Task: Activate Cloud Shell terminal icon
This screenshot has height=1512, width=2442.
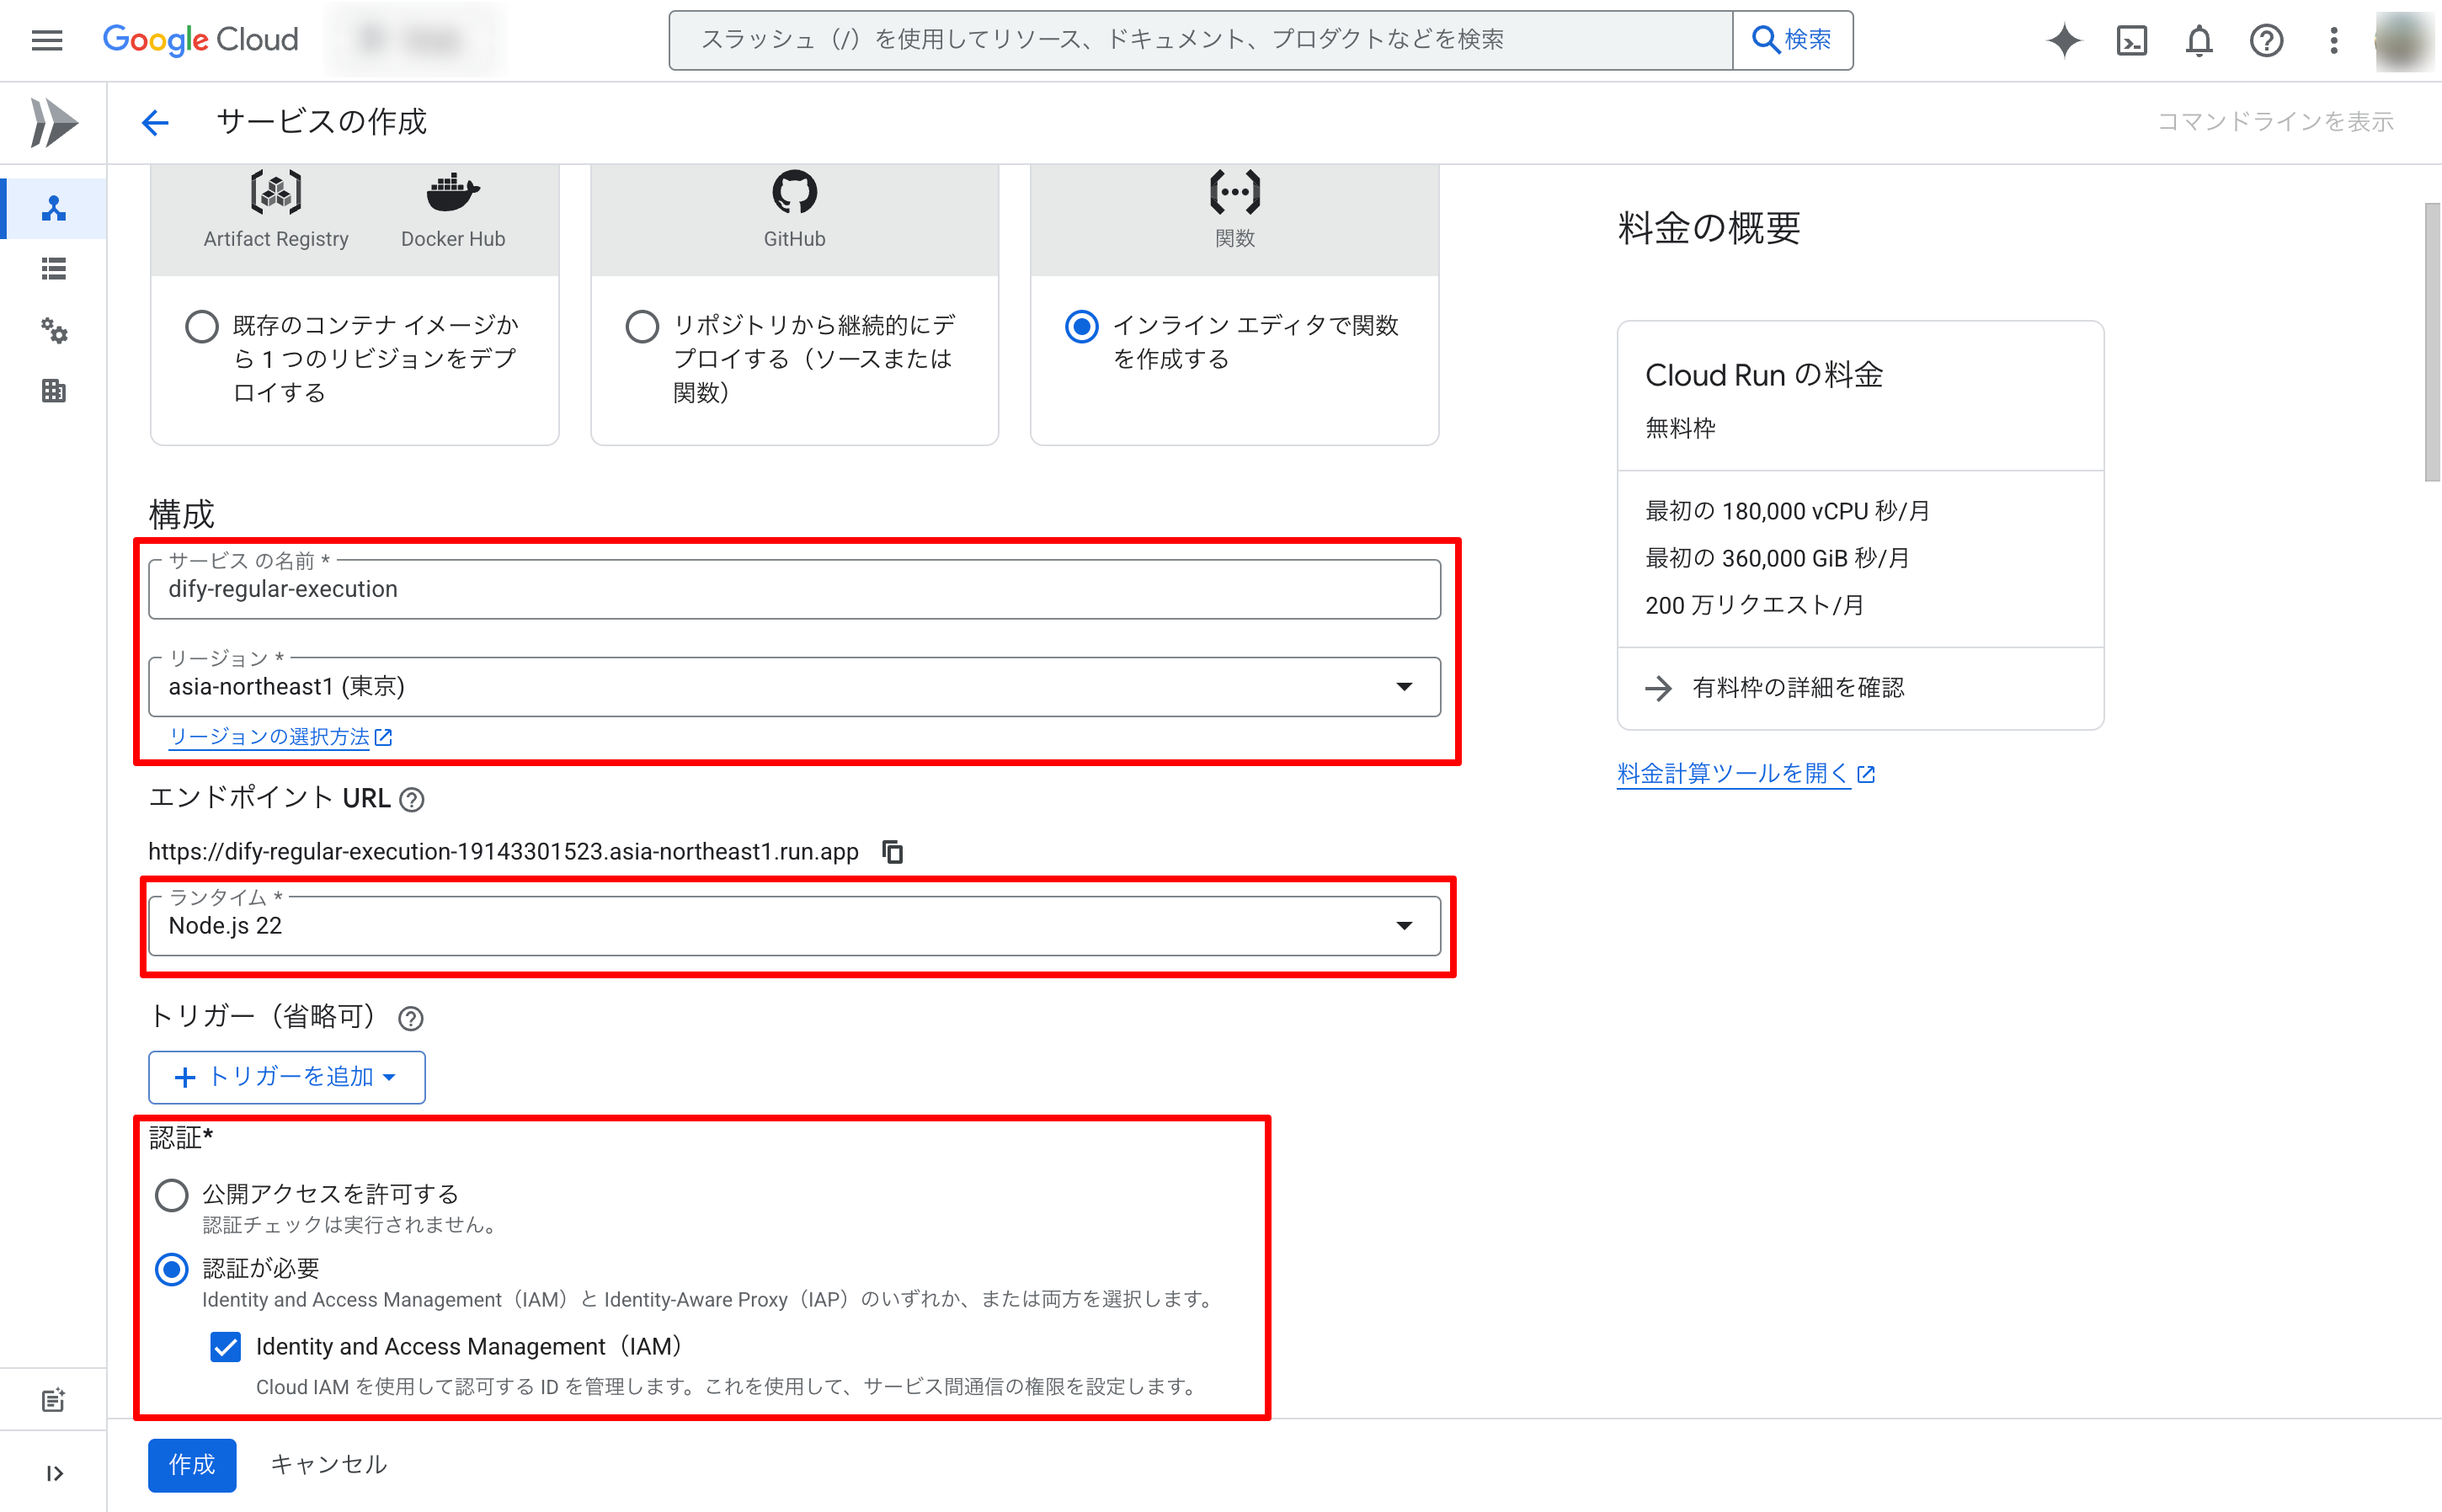Action: (2131, 40)
